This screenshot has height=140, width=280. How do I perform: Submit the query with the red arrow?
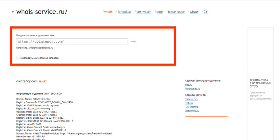133,42
